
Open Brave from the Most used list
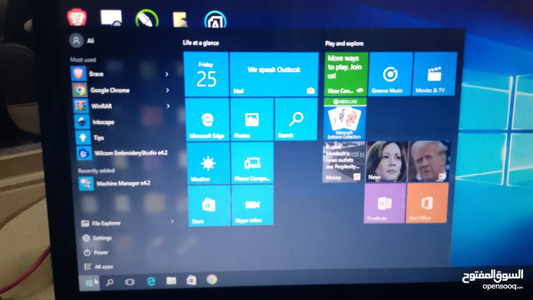[121, 74]
